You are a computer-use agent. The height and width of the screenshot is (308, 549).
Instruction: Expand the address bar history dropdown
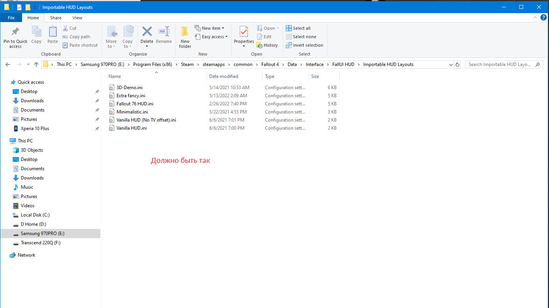tap(451, 64)
